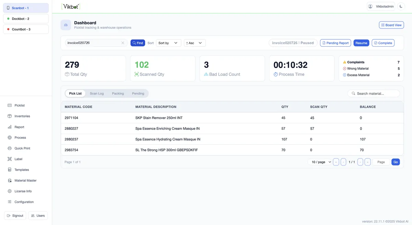Image resolution: width=412 pixels, height=225 pixels.
Task: Click the MATERIAL CODE column header
Action: (78, 107)
